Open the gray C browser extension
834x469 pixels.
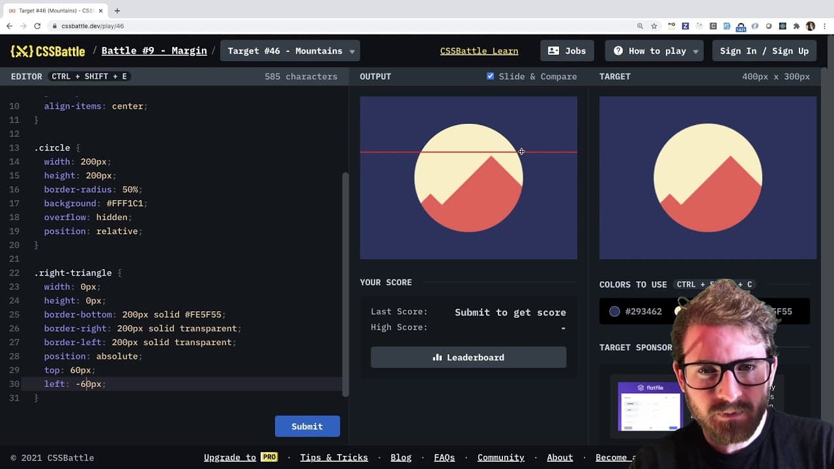[x=713, y=26]
